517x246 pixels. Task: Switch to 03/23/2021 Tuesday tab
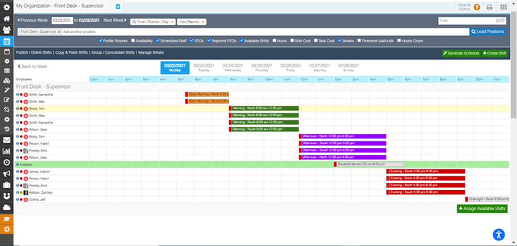coord(204,68)
